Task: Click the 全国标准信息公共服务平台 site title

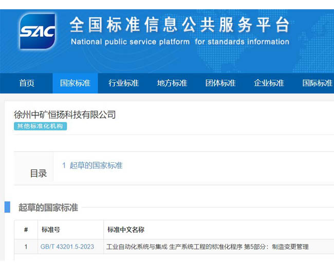Action: click(179, 25)
